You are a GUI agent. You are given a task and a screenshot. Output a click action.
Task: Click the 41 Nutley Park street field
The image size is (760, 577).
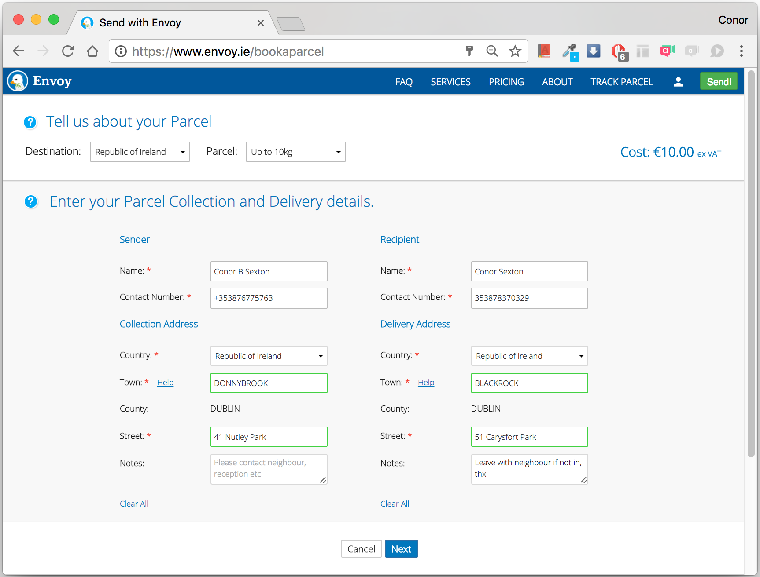269,437
